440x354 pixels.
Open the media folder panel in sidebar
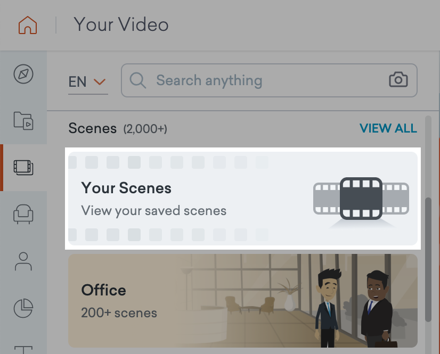pyautogui.click(x=23, y=120)
